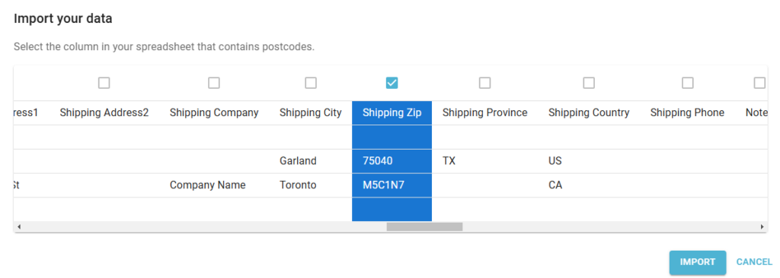Viewport: 780px width, 278px height.
Task: Check the box above Shipping Country
Action: click(589, 83)
